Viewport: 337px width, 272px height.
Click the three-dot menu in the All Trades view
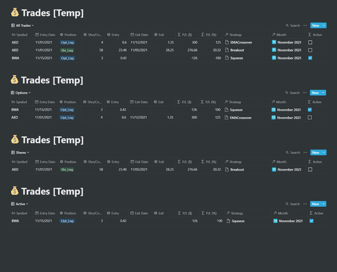pos(305,26)
